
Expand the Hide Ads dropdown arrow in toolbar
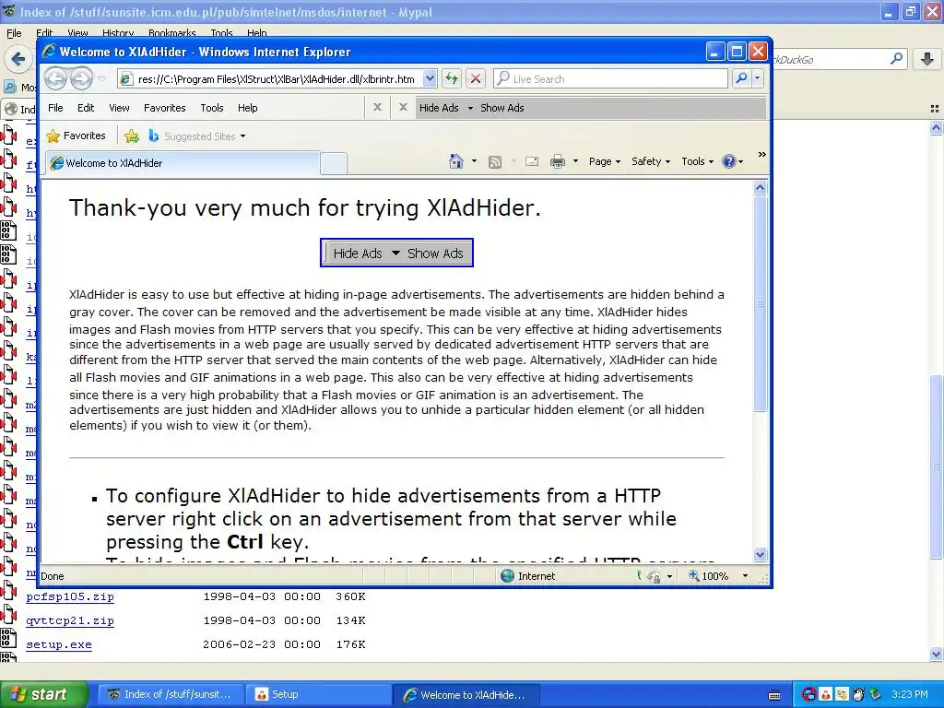click(x=470, y=109)
